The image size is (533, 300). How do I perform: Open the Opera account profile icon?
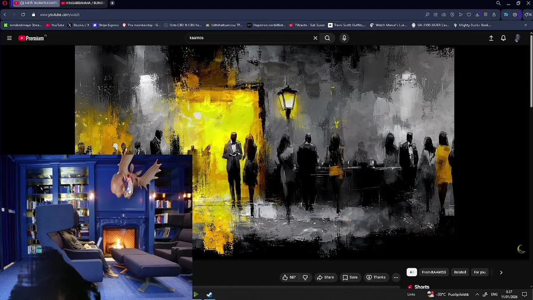[x=494, y=15]
